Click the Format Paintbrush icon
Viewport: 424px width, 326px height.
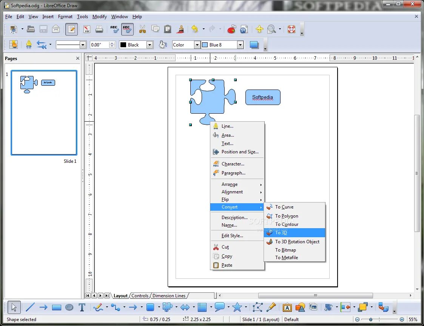pyautogui.click(x=180, y=29)
